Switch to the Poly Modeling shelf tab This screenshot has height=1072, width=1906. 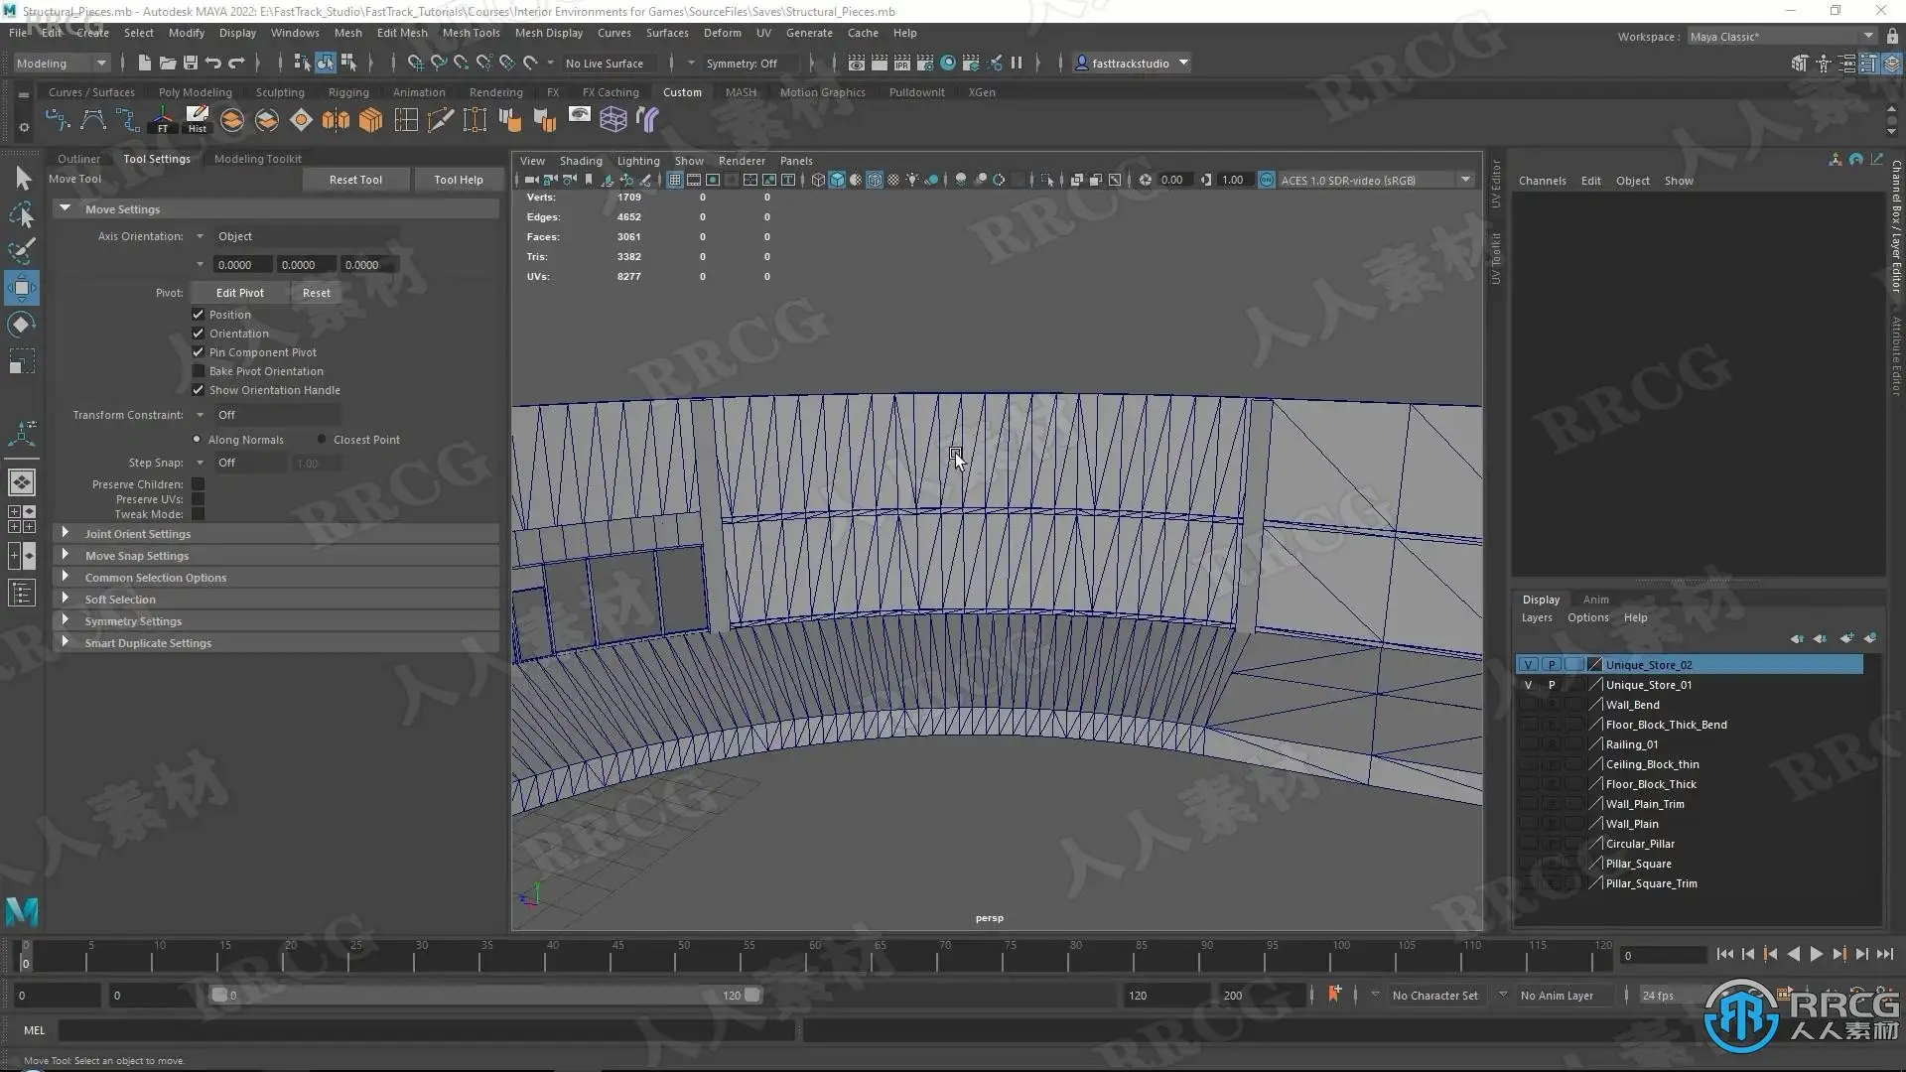point(195,91)
